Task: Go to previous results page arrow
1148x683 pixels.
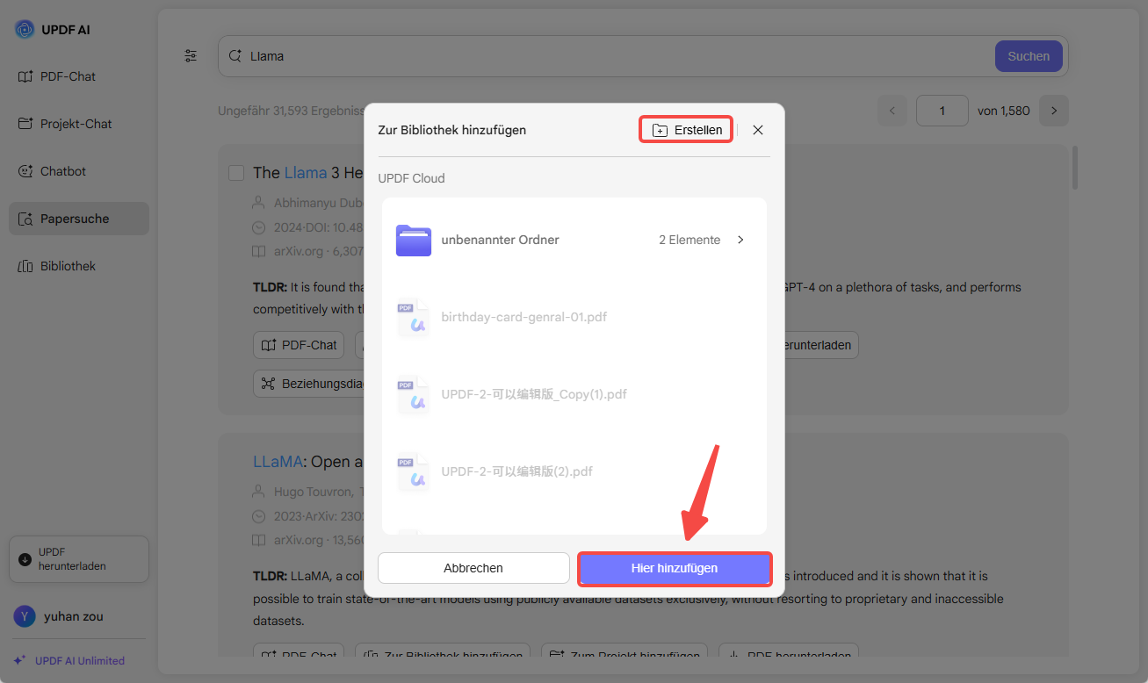Action: click(x=892, y=111)
